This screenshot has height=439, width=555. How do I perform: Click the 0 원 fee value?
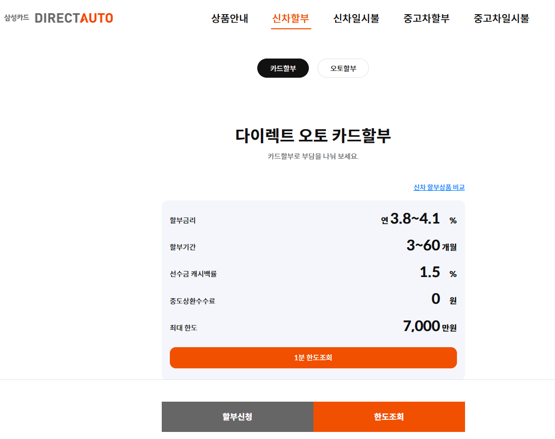click(444, 299)
